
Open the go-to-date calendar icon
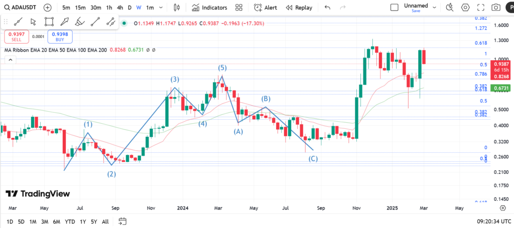click(123, 221)
